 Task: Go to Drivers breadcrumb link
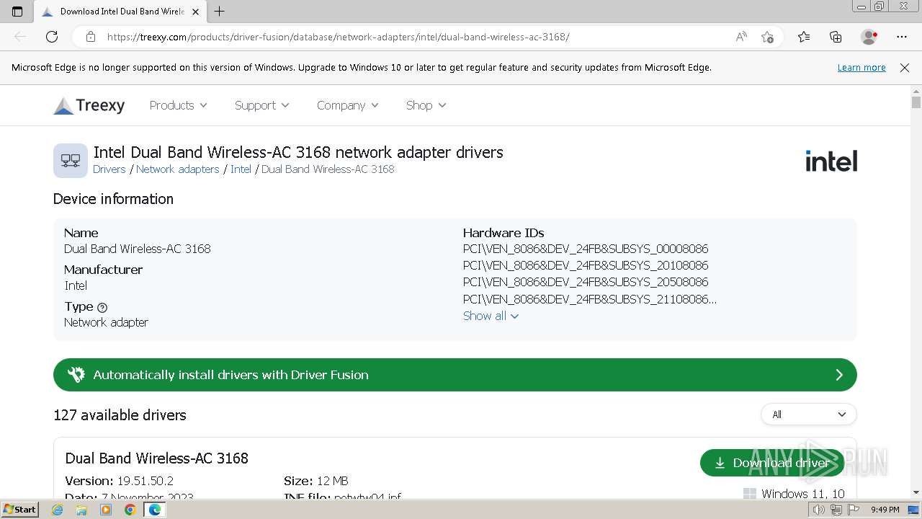tap(109, 169)
